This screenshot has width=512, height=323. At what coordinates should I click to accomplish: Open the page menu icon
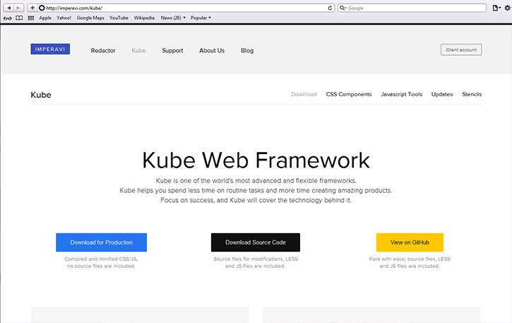[x=496, y=8]
